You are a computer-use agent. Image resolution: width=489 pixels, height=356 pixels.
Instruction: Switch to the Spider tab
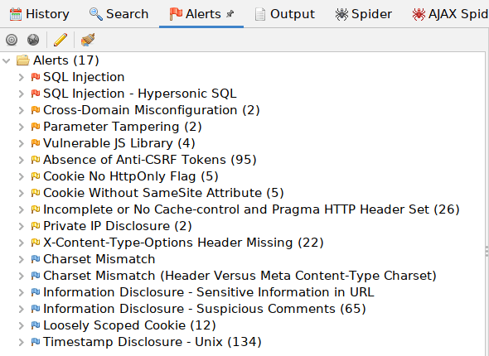[364, 14]
